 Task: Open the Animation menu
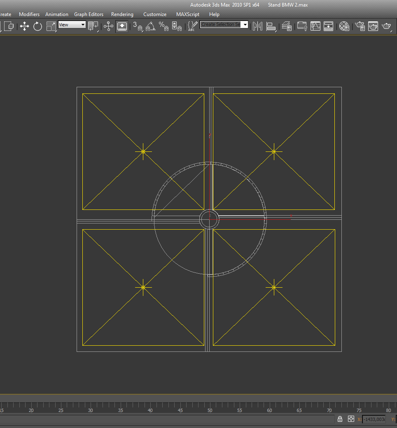(57, 14)
